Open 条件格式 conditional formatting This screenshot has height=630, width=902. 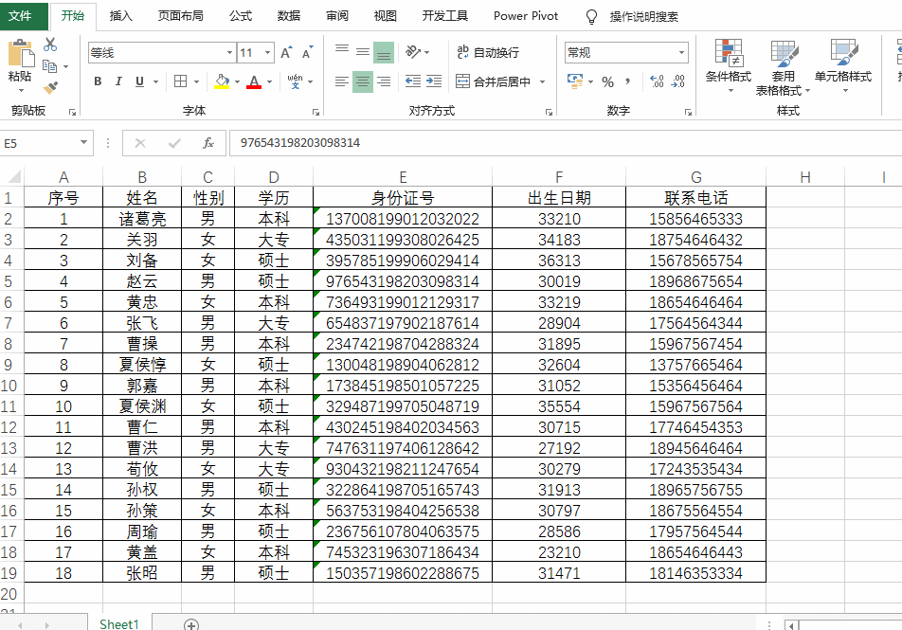729,67
